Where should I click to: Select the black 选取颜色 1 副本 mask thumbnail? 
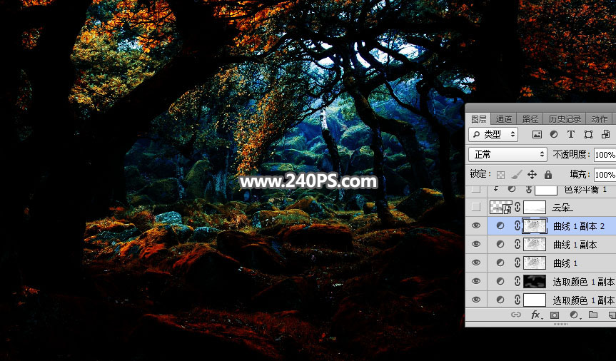click(x=535, y=281)
